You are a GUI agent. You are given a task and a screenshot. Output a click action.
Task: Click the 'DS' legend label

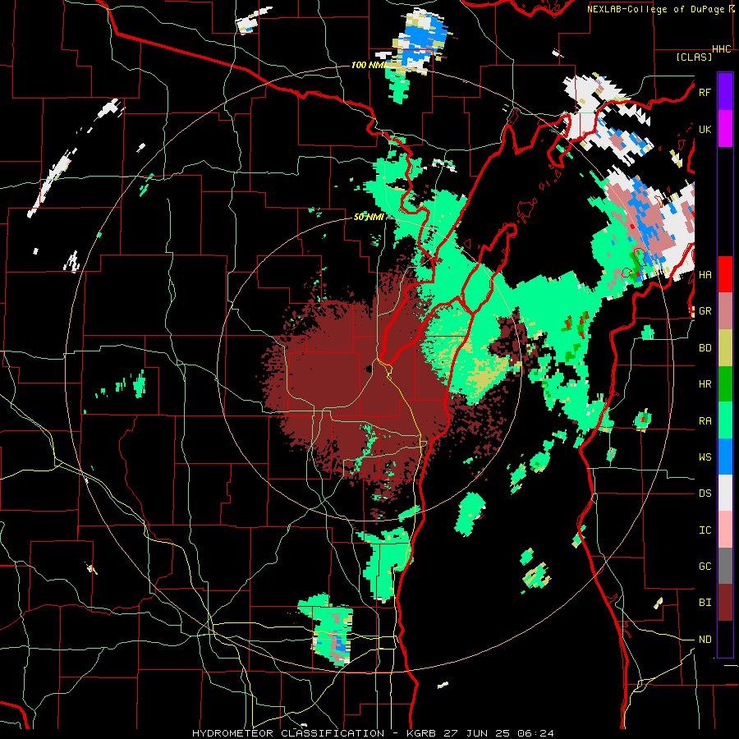click(705, 493)
